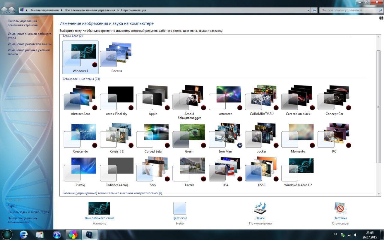The height and width of the screenshot is (240, 384).
Task: Apply the Tavern theme
Action: [189, 172]
